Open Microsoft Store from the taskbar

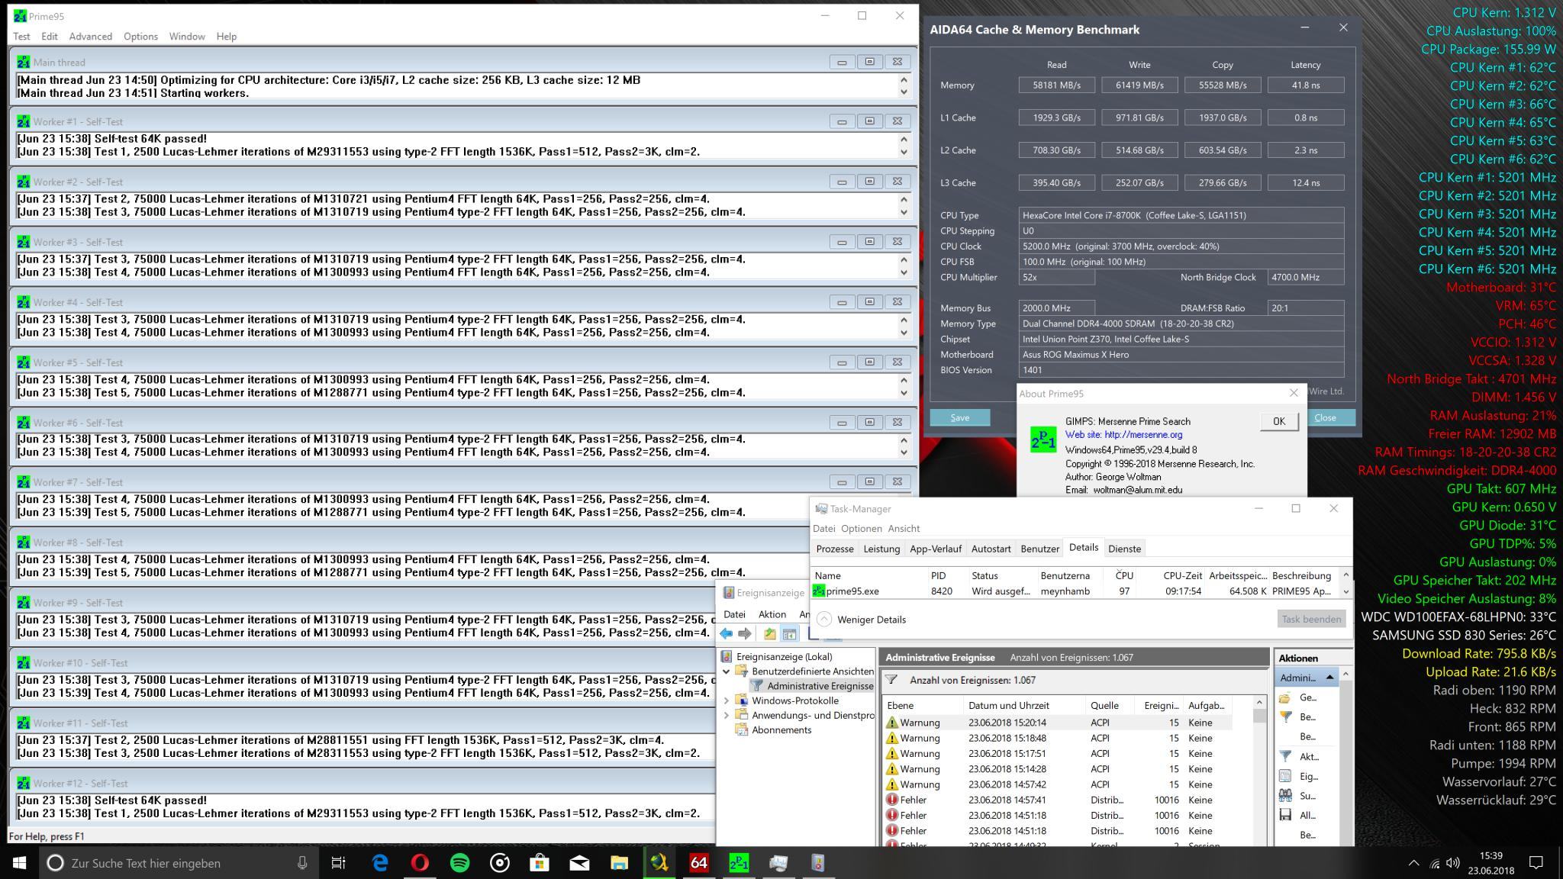pyautogui.click(x=540, y=863)
